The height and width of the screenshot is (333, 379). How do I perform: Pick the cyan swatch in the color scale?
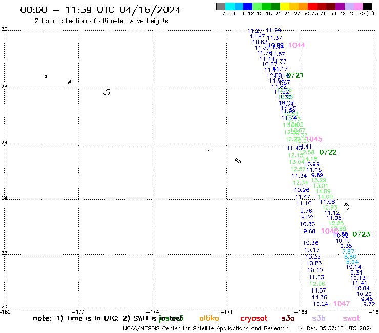click(x=230, y=6)
